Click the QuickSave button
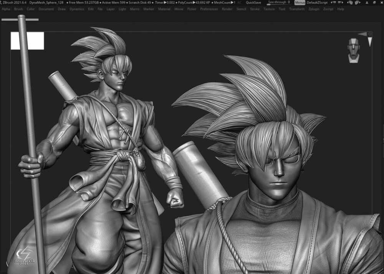 [253, 2]
